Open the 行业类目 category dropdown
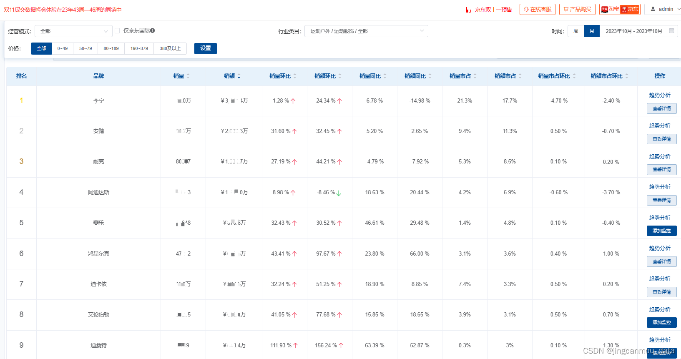 pos(366,31)
